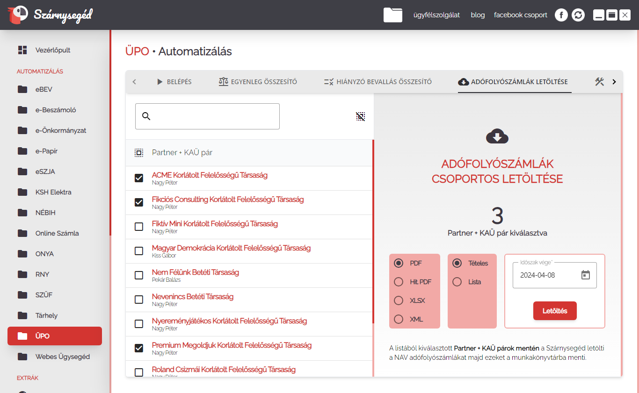Open the folder icon in top bar
This screenshot has width=639, height=393.
coord(392,15)
